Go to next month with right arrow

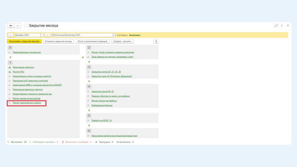pyautogui.click(x=48, y=35)
